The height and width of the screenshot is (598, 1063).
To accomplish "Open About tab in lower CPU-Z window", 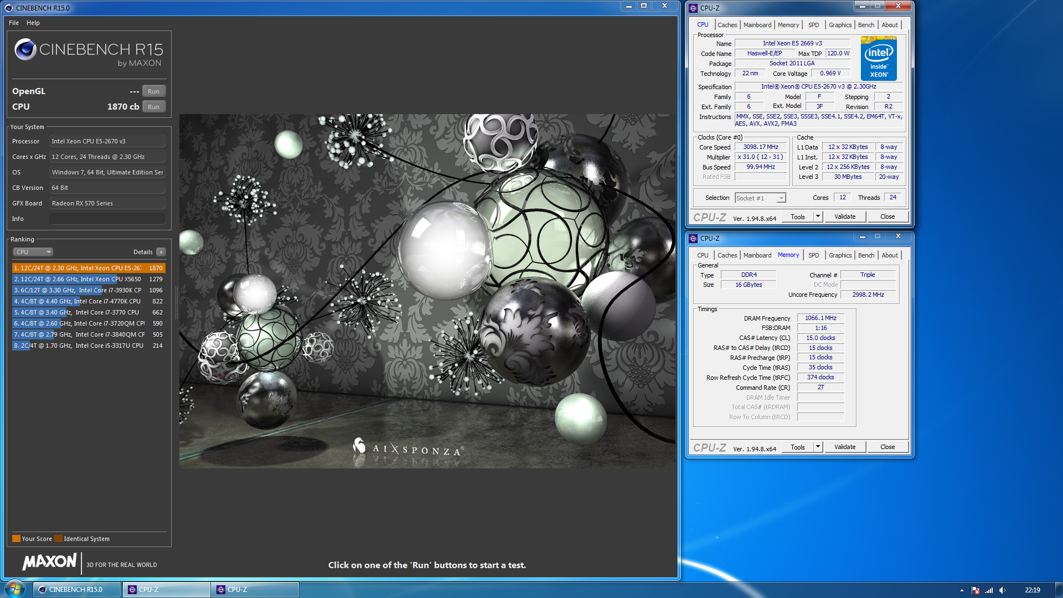I will point(890,255).
